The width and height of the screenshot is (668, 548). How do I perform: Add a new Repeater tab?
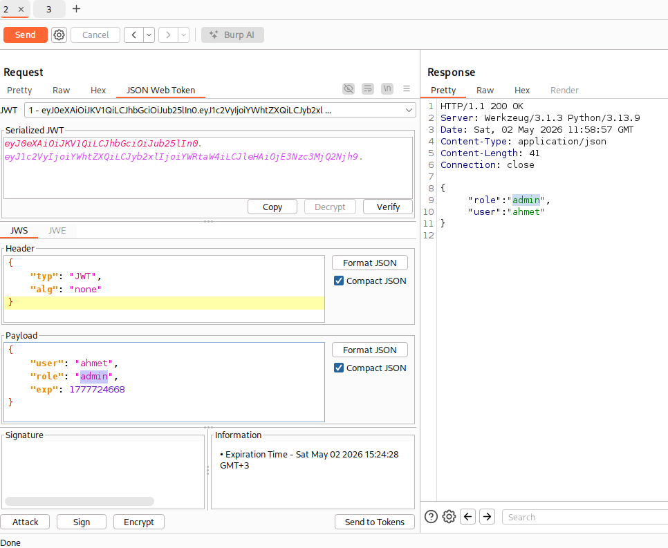[76, 8]
